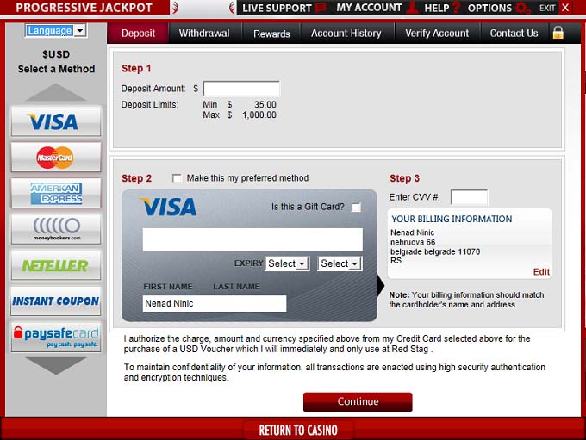Image resolution: width=586 pixels, height=440 pixels.
Task: Expand the first expiry Select dropdown
Action: point(287,263)
